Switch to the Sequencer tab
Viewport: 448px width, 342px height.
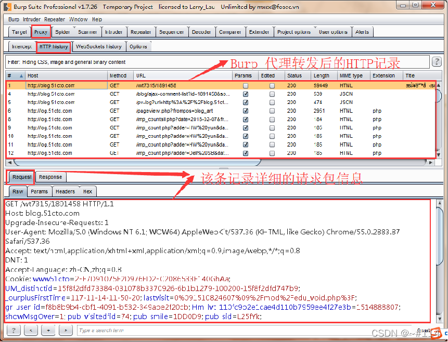tap(171, 32)
